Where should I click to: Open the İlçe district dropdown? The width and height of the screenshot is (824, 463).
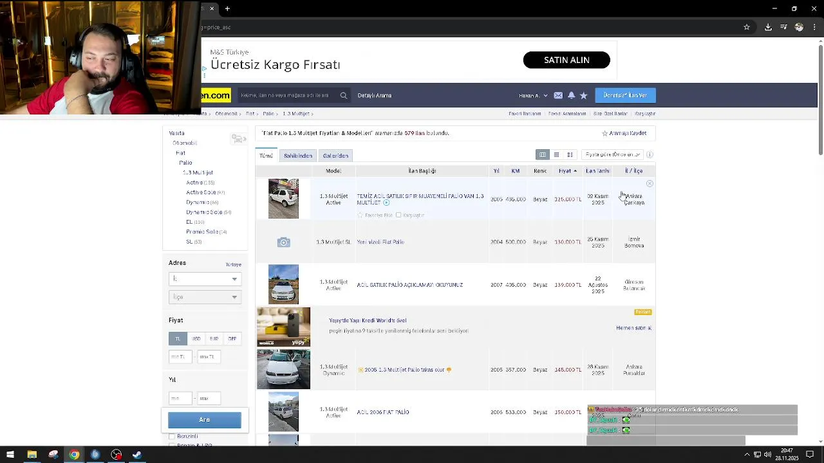point(205,296)
